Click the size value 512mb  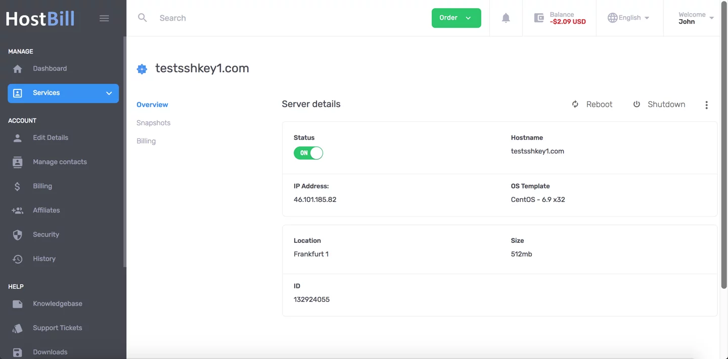click(521, 254)
